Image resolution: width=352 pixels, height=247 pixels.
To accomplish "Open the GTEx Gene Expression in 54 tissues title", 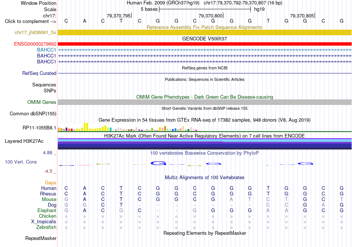I will (x=205, y=120).
